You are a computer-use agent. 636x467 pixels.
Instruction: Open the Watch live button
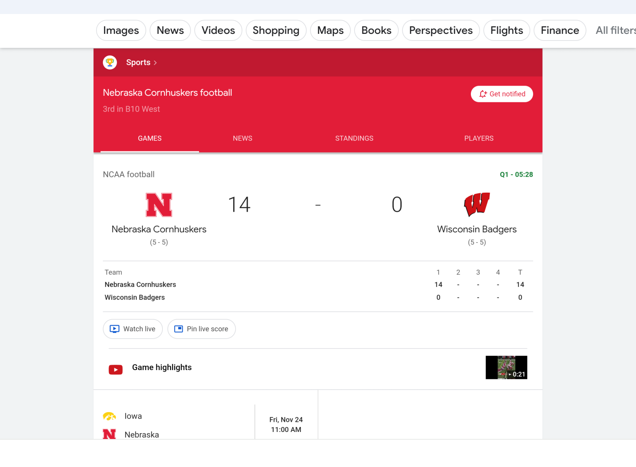pyautogui.click(x=132, y=329)
